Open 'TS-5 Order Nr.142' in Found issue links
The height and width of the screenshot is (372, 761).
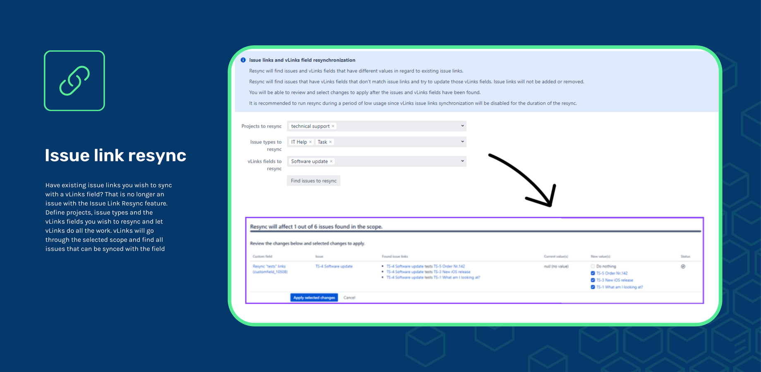coord(449,266)
